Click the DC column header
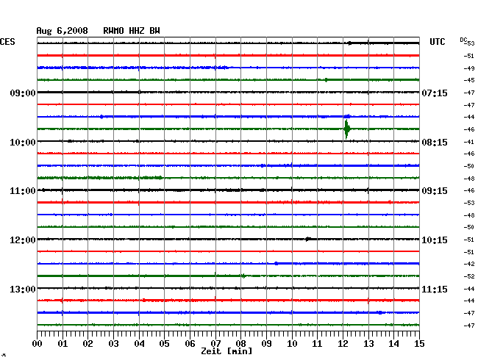Viewport: 478px width, 363px height. pos(463,40)
